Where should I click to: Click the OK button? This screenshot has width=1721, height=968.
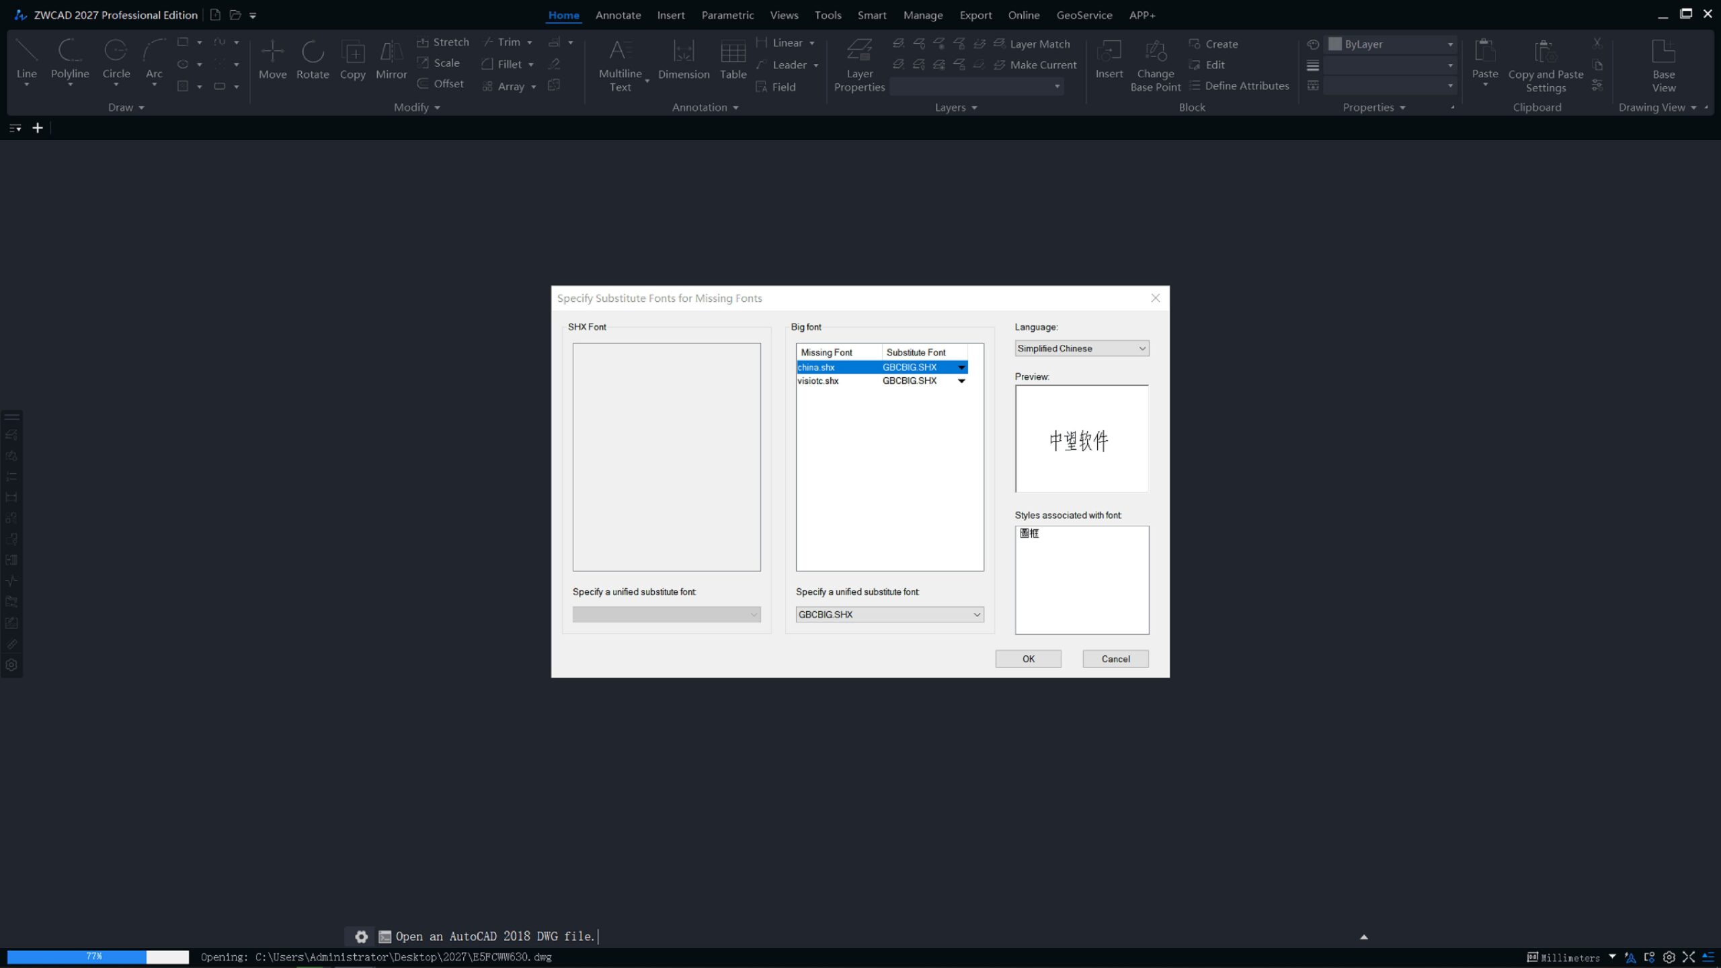click(1028, 659)
